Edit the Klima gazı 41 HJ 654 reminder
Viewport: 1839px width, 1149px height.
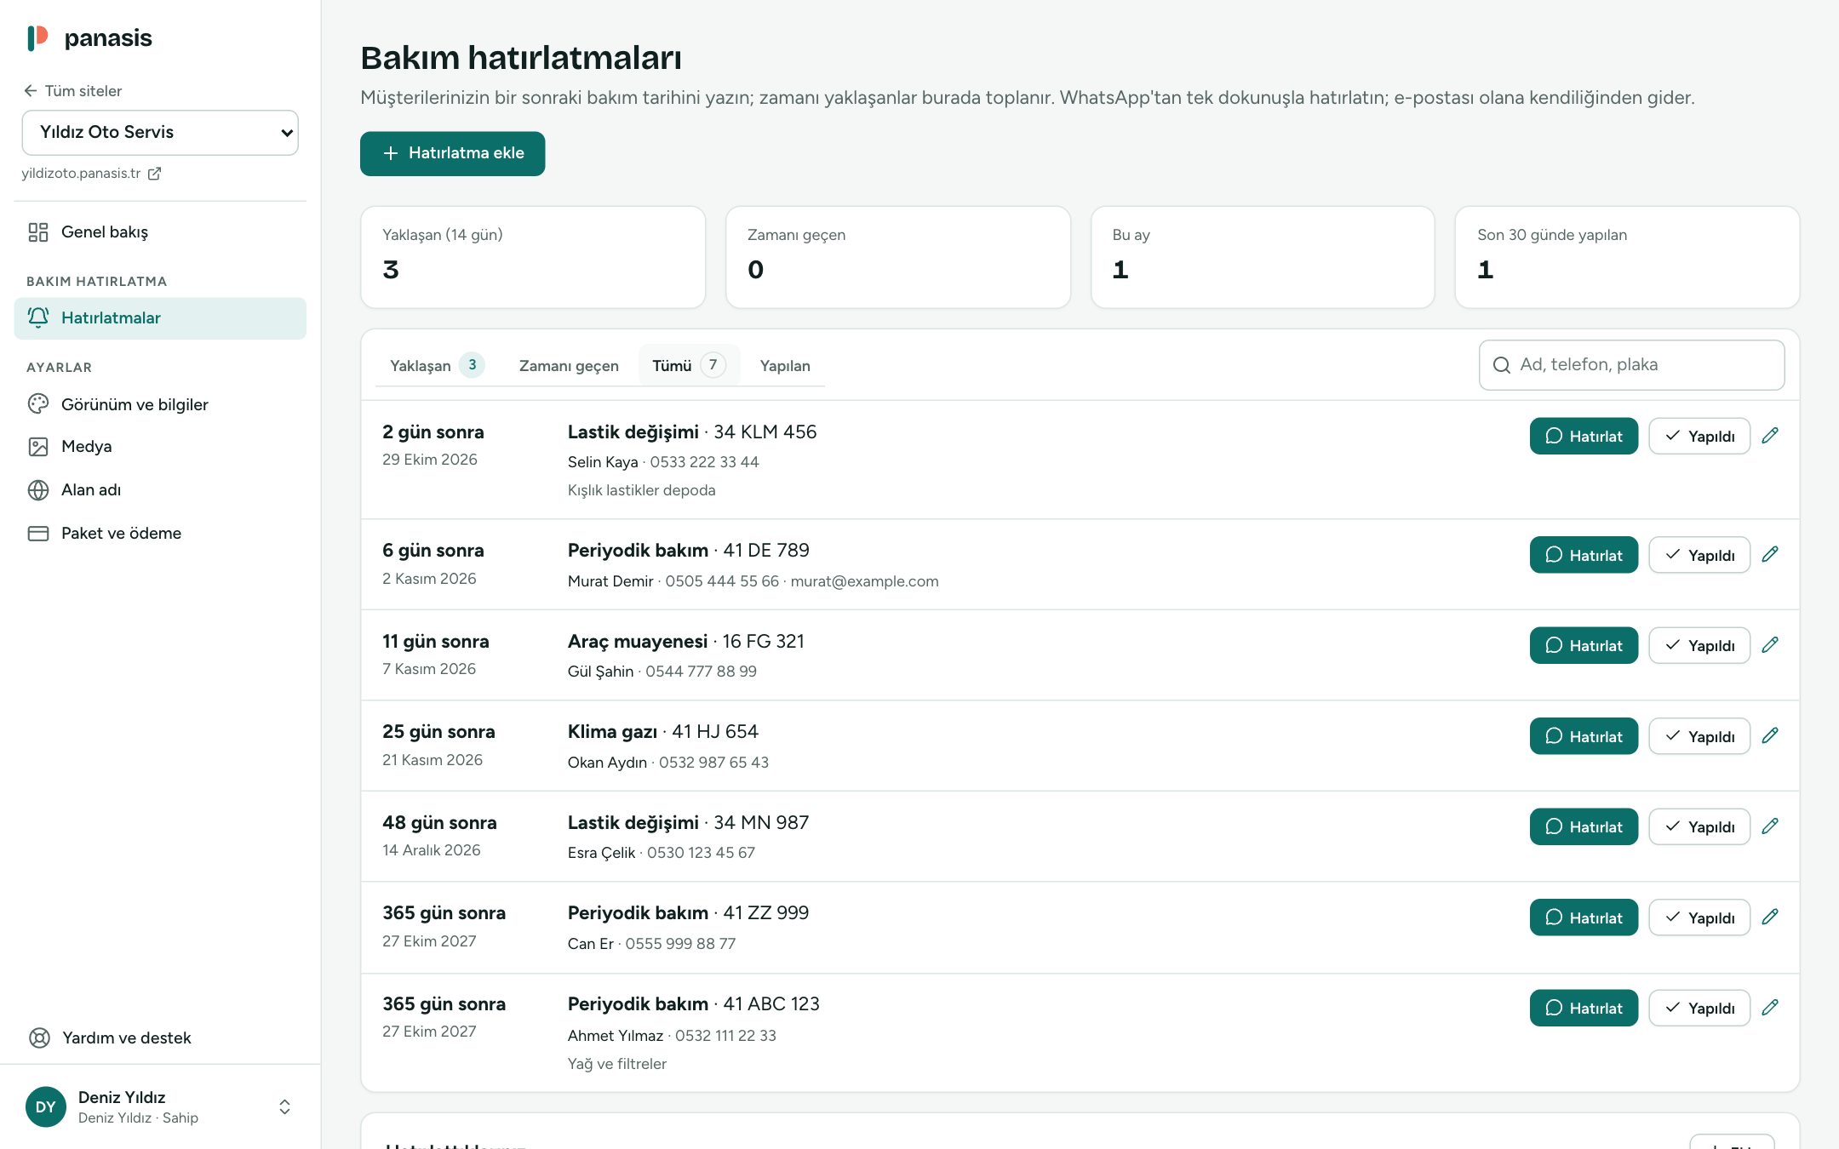[1770, 736]
